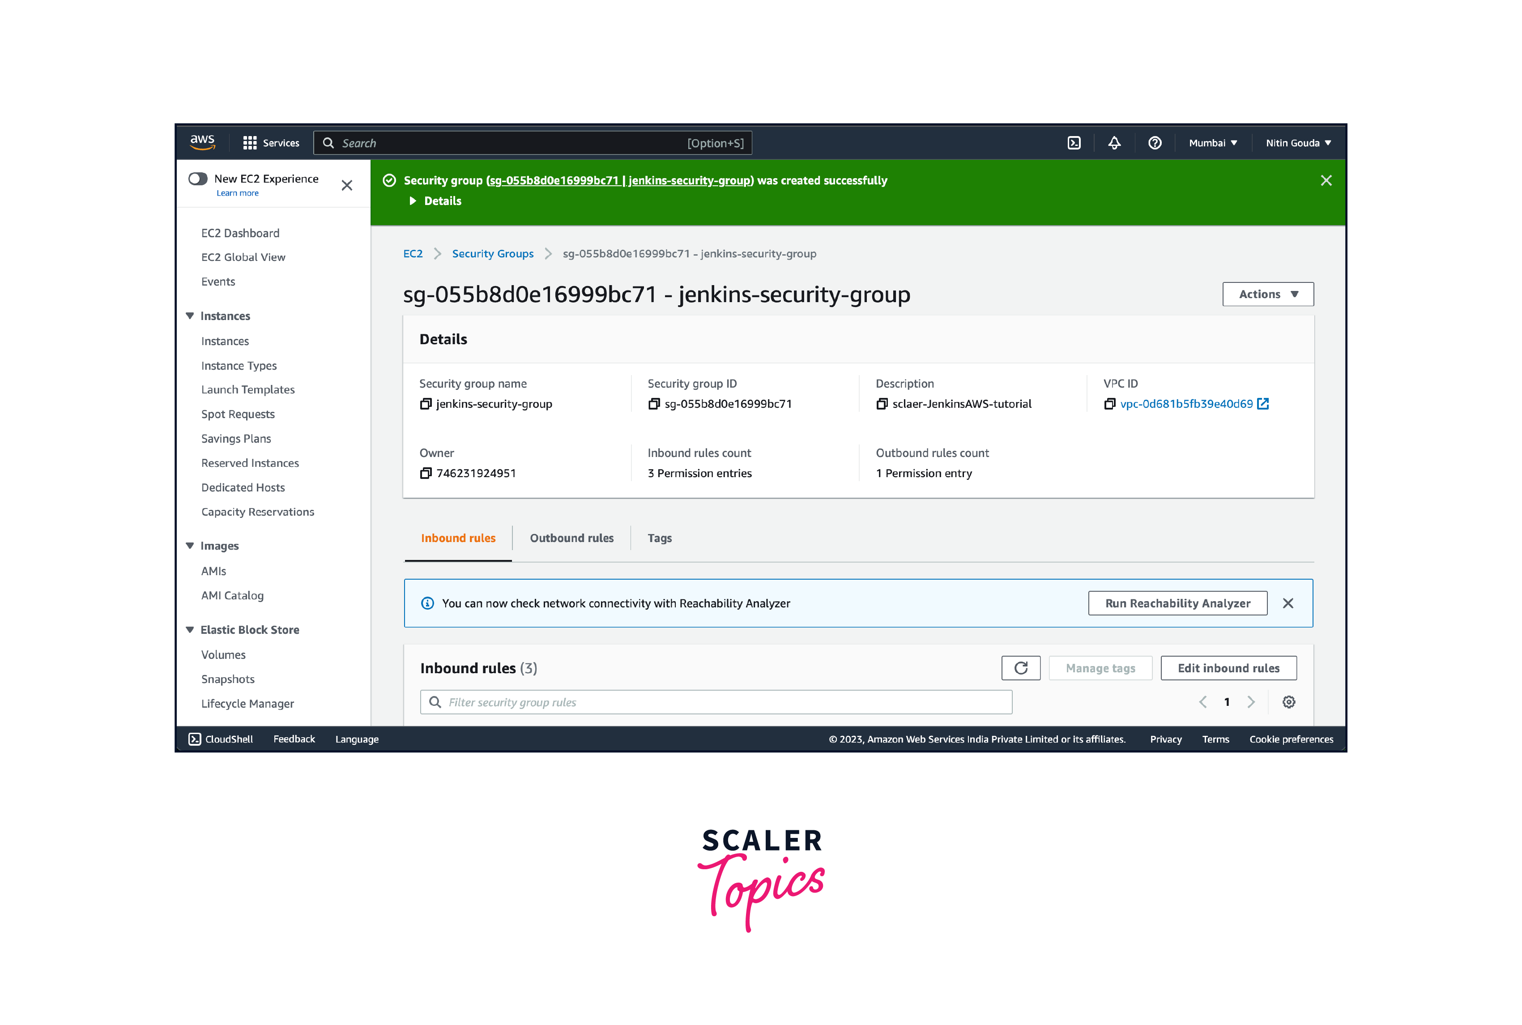Click Edit inbound rules
Screen dimensions: 1522x1025
coord(1228,667)
